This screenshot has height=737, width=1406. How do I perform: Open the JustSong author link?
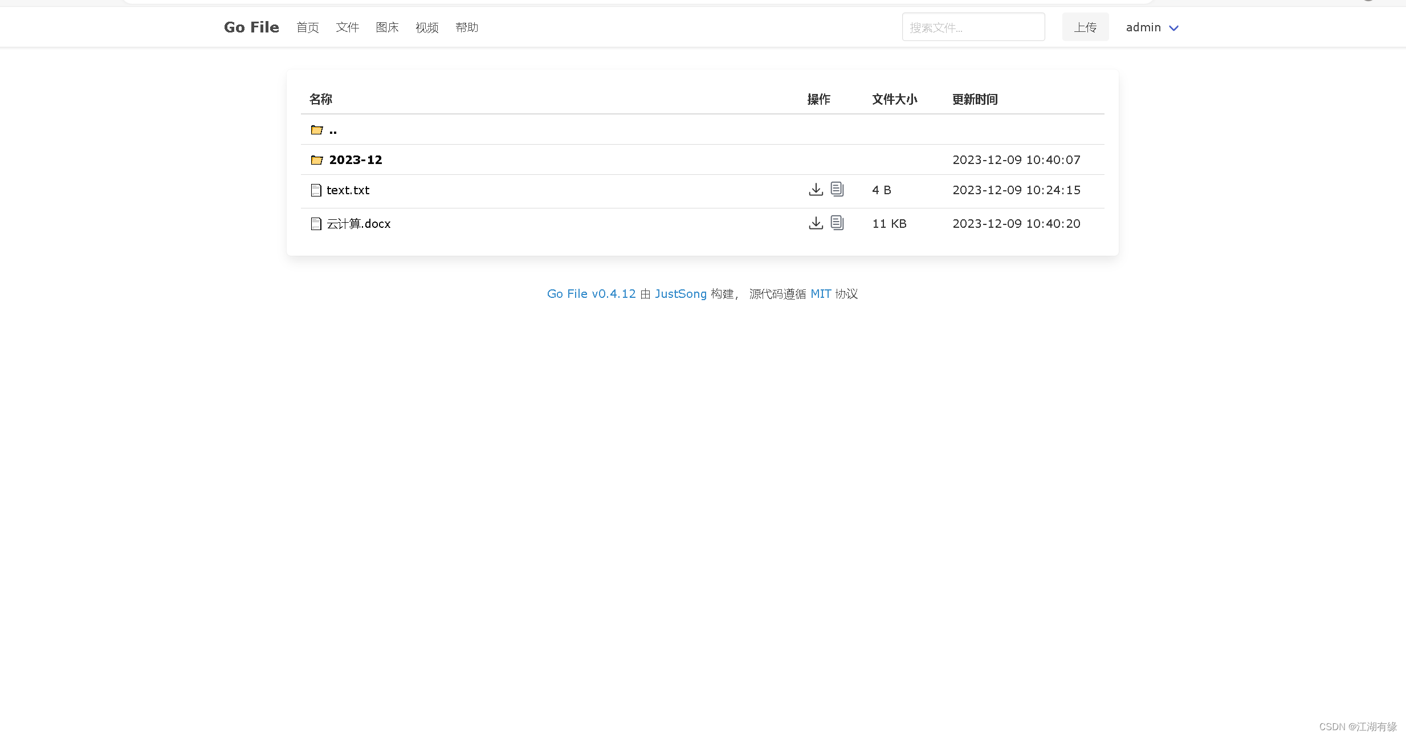[680, 294]
